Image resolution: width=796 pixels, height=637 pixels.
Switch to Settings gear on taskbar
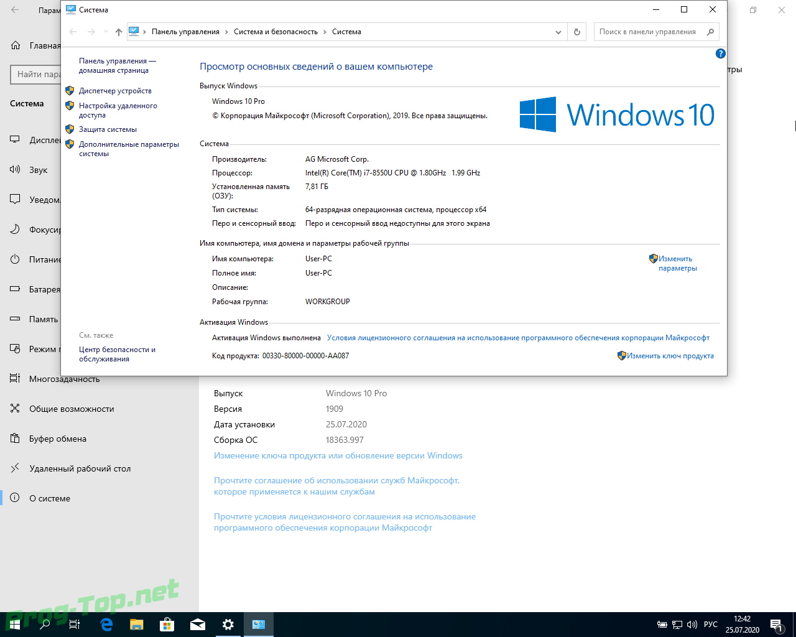[228, 624]
